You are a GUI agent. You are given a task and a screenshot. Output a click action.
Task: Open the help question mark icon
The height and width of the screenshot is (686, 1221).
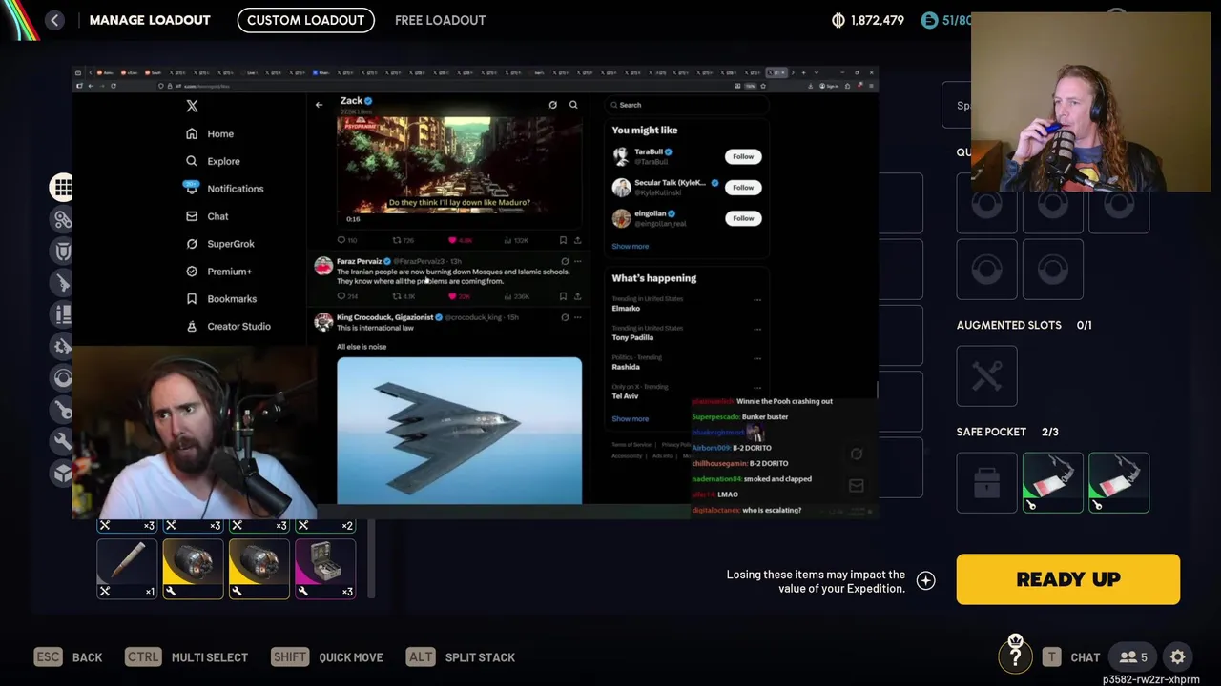tap(1015, 656)
